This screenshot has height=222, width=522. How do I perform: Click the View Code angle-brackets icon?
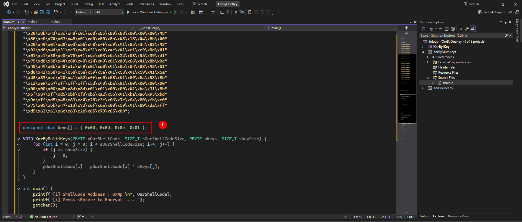(461, 29)
